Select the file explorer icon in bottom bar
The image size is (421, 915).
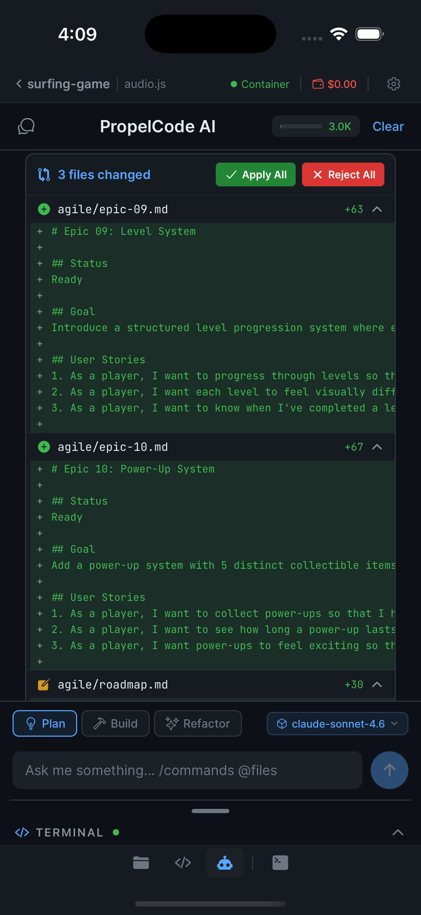click(141, 862)
